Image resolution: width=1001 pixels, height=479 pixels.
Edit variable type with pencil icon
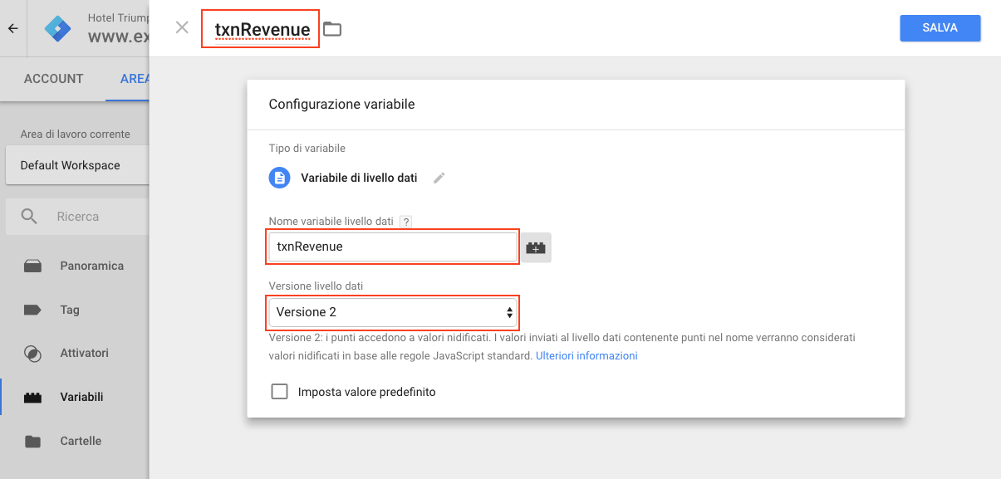439,178
